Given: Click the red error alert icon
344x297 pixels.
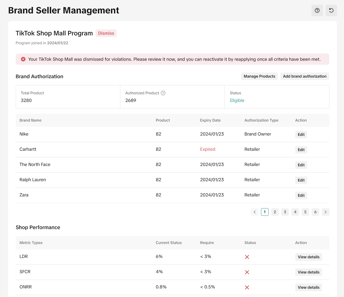Looking at the screenshot, I should (23, 59).
